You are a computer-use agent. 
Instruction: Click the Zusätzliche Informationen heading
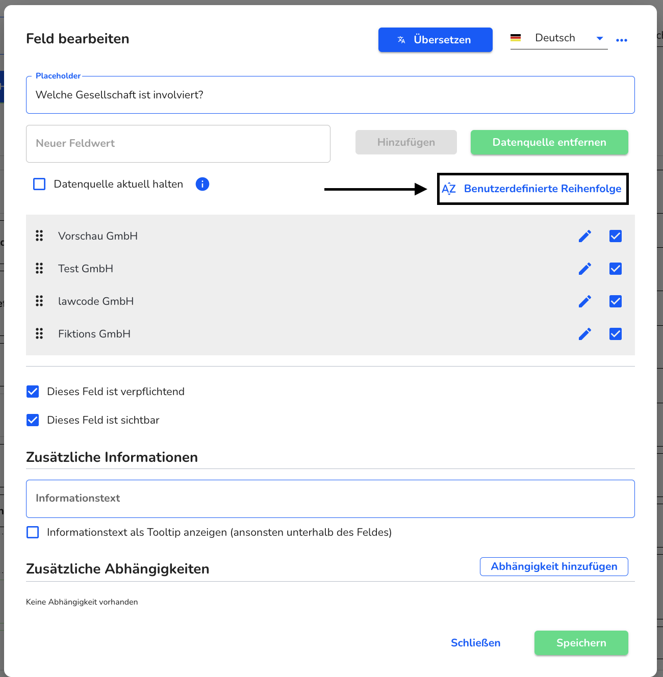(112, 457)
